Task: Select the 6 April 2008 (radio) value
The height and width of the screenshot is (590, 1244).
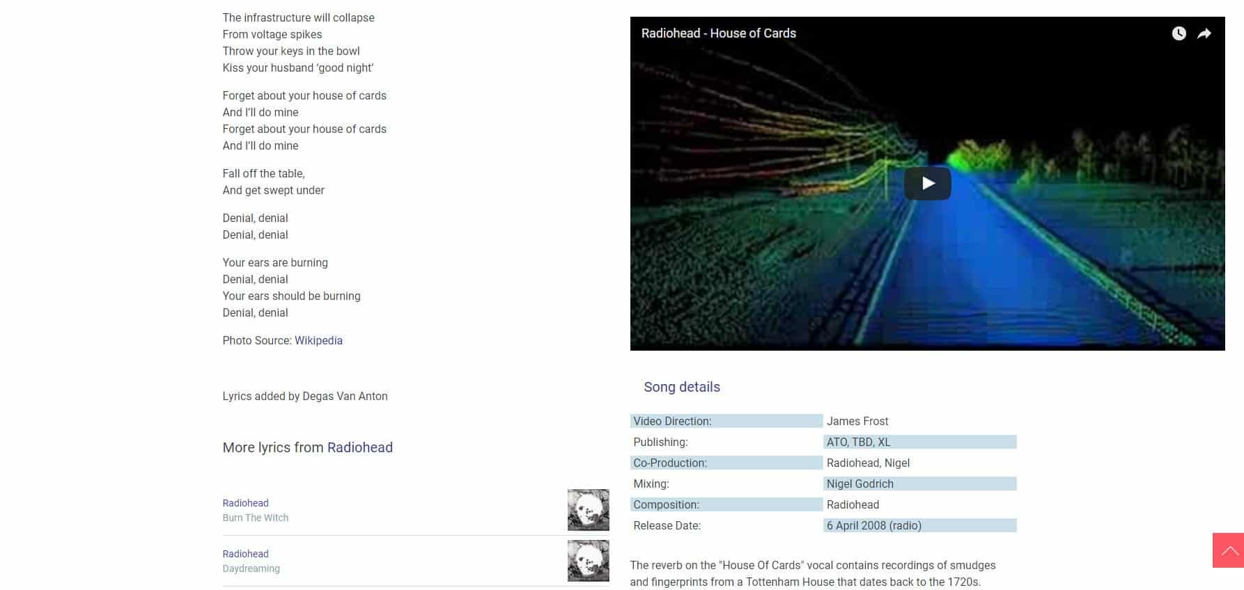Action: point(919,525)
